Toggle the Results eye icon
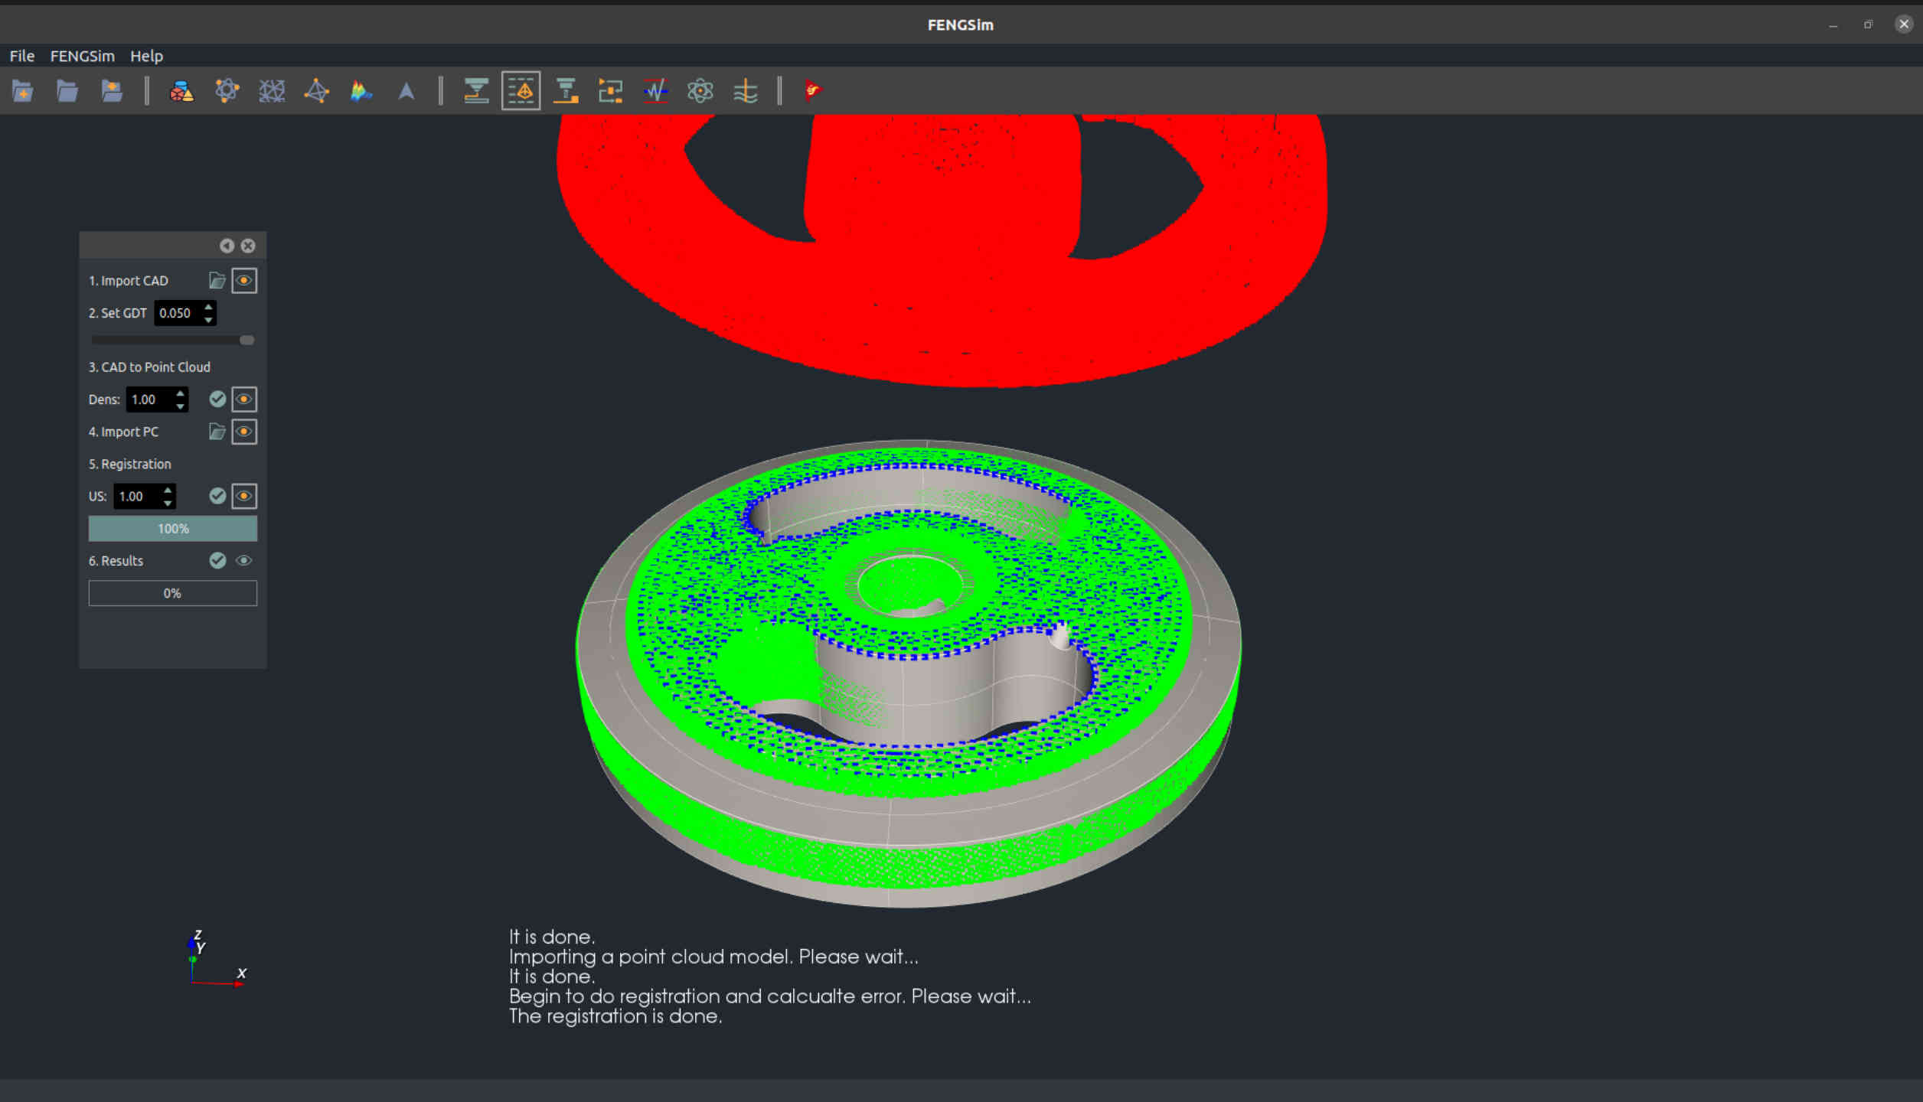 pyautogui.click(x=244, y=561)
